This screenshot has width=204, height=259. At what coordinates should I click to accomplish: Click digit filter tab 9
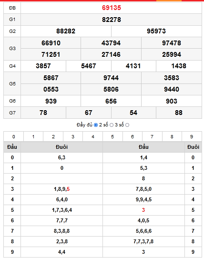(192, 136)
